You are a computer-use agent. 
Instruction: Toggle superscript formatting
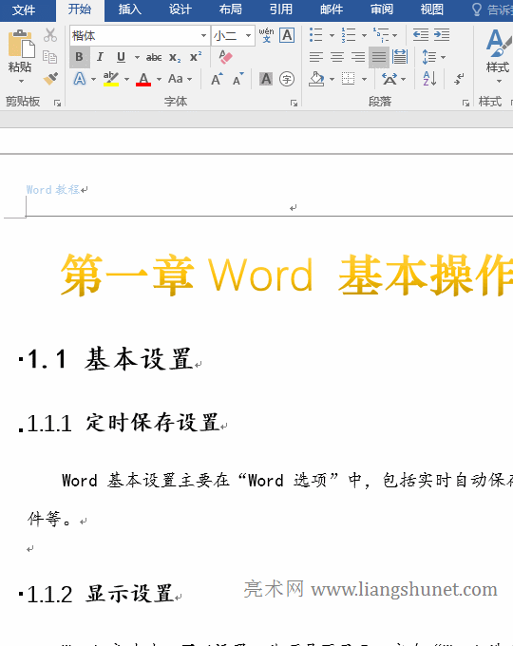click(x=196, y=57)
